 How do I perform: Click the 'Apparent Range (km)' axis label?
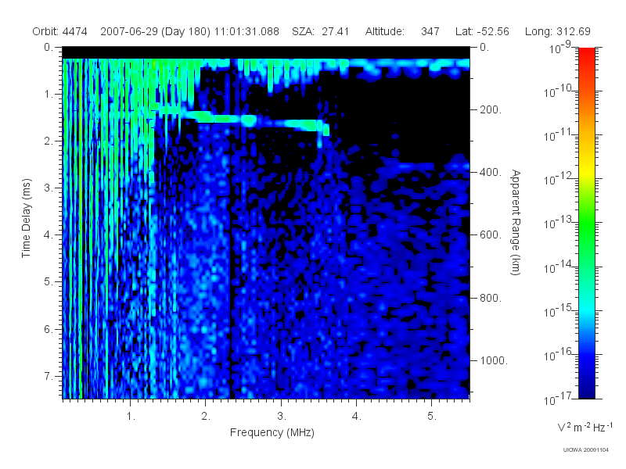tap(516, 222)
